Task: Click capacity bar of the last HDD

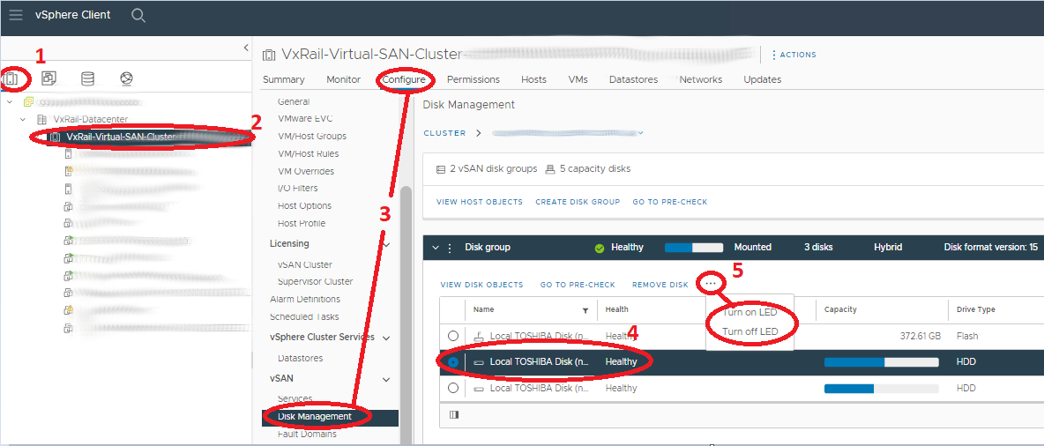Action: 882,388
